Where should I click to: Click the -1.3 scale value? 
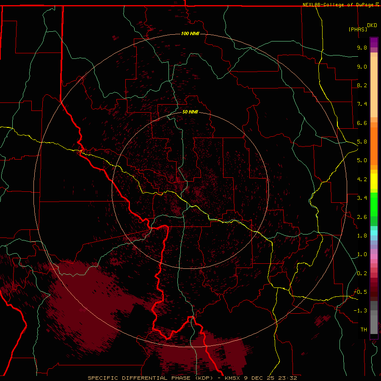(360, 311)
